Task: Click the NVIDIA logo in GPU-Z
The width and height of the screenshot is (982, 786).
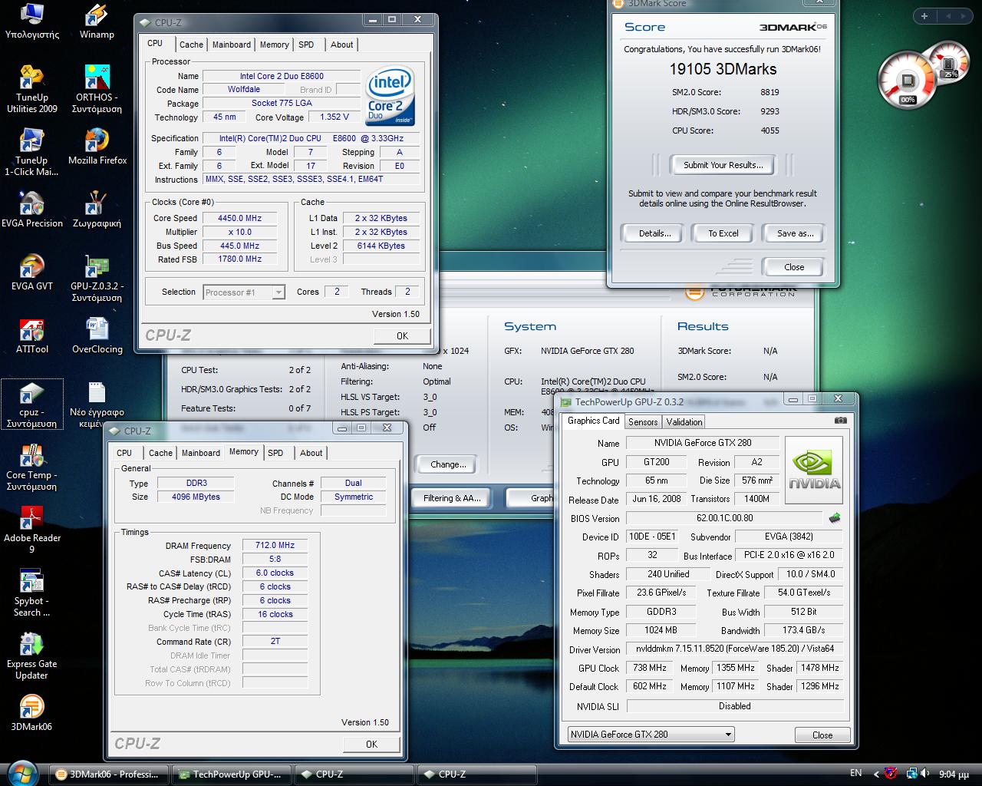Action: (x=815, y=471)
